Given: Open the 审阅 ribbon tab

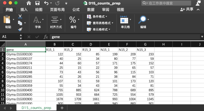Looking at the screenshot, I should tap(106, 10).
